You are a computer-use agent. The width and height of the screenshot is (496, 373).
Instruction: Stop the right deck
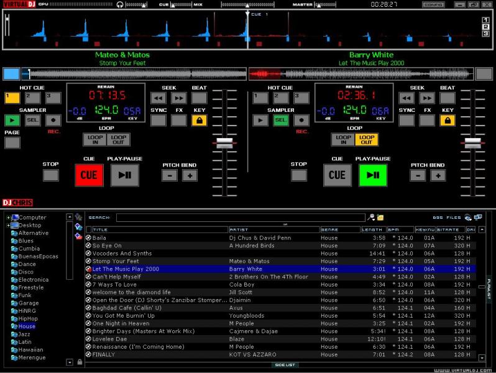coord(299,175)
